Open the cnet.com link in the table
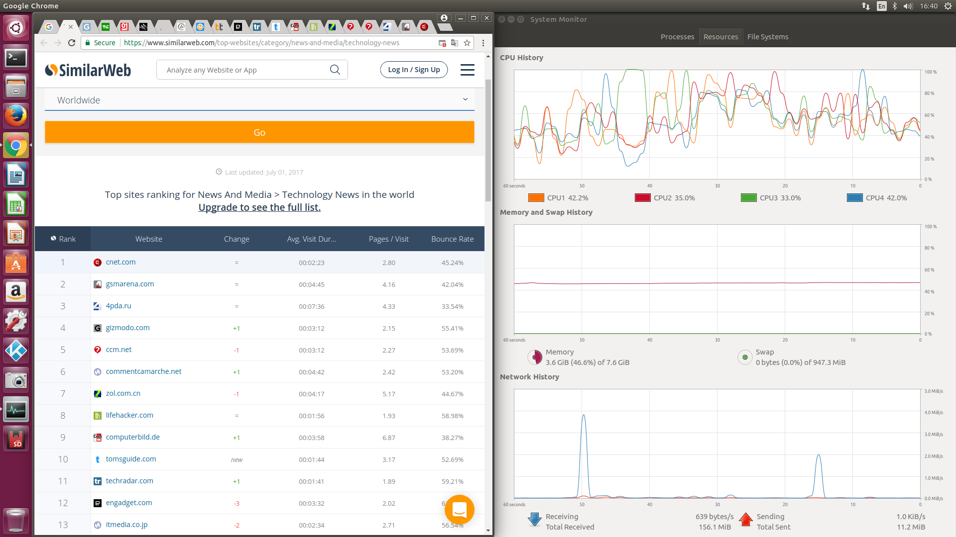 (120, 262)
